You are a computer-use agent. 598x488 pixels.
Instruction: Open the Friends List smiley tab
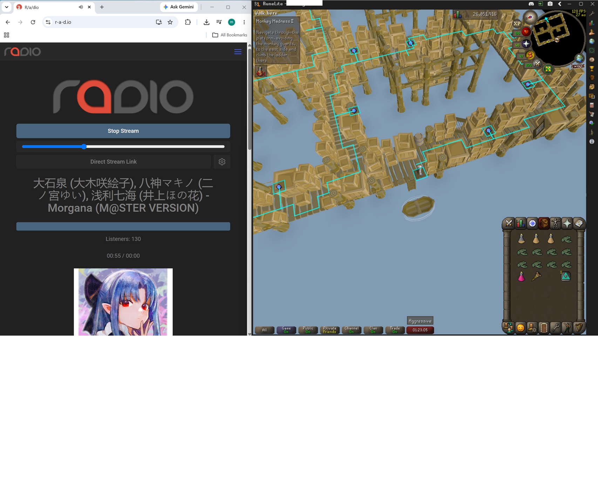click(521, 328)
